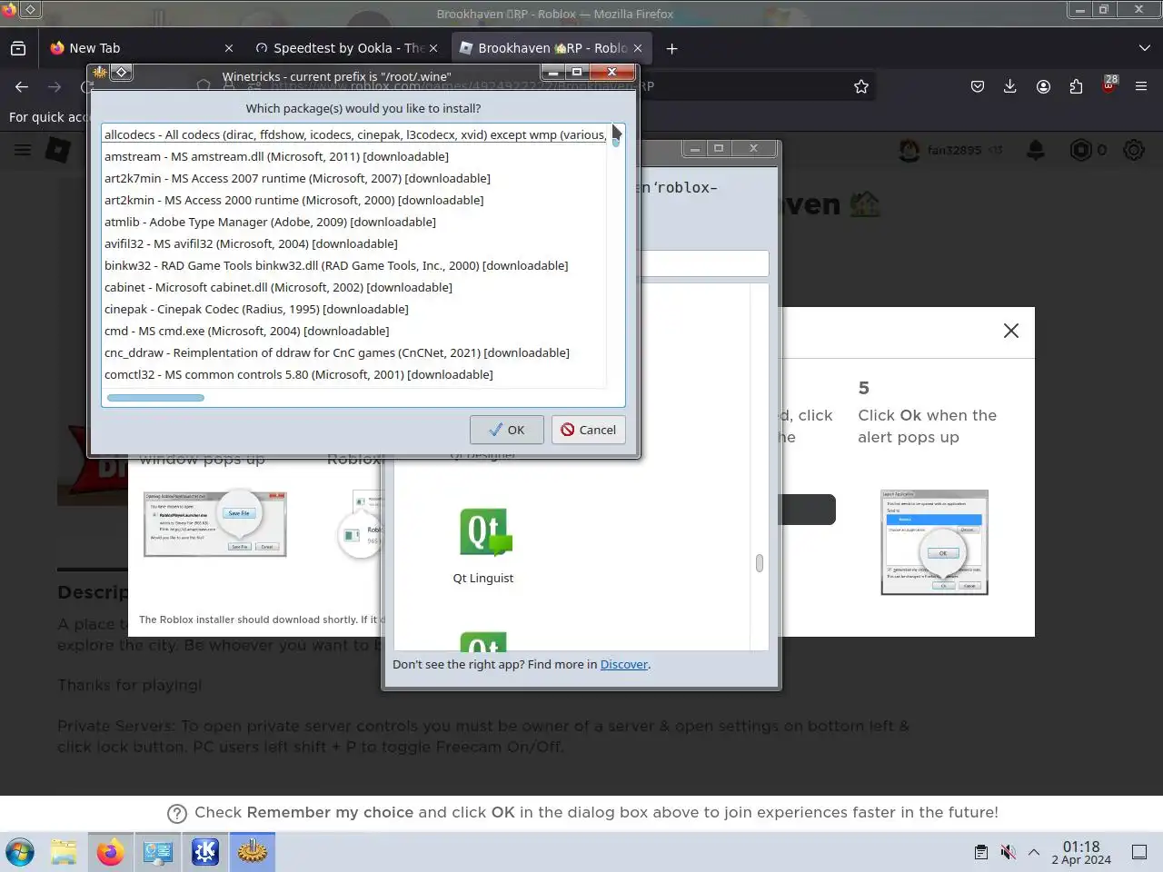The width and height of the screenshot is (1163, 872).
Task: Choose Qt Linguist application
Action: 483,547
